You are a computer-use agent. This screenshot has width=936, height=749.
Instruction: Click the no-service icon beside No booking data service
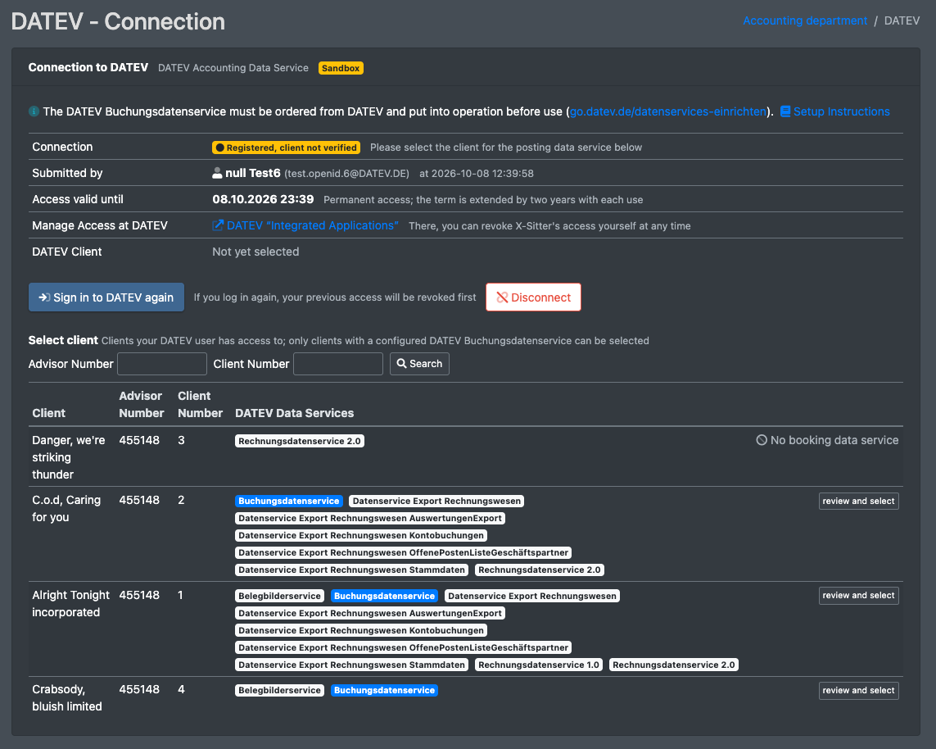point(762,440)
